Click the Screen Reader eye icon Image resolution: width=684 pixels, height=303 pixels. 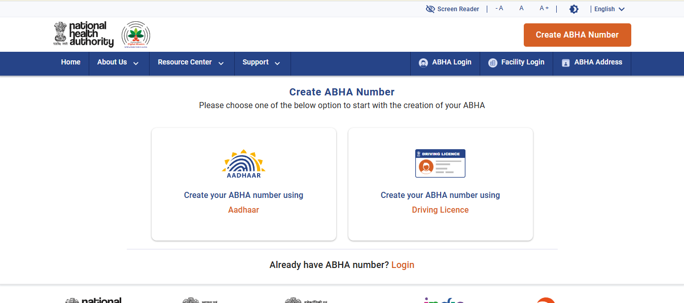430,9
